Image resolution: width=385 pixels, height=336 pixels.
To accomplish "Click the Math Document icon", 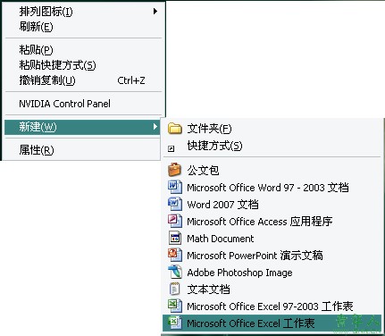I will (175, 238).
